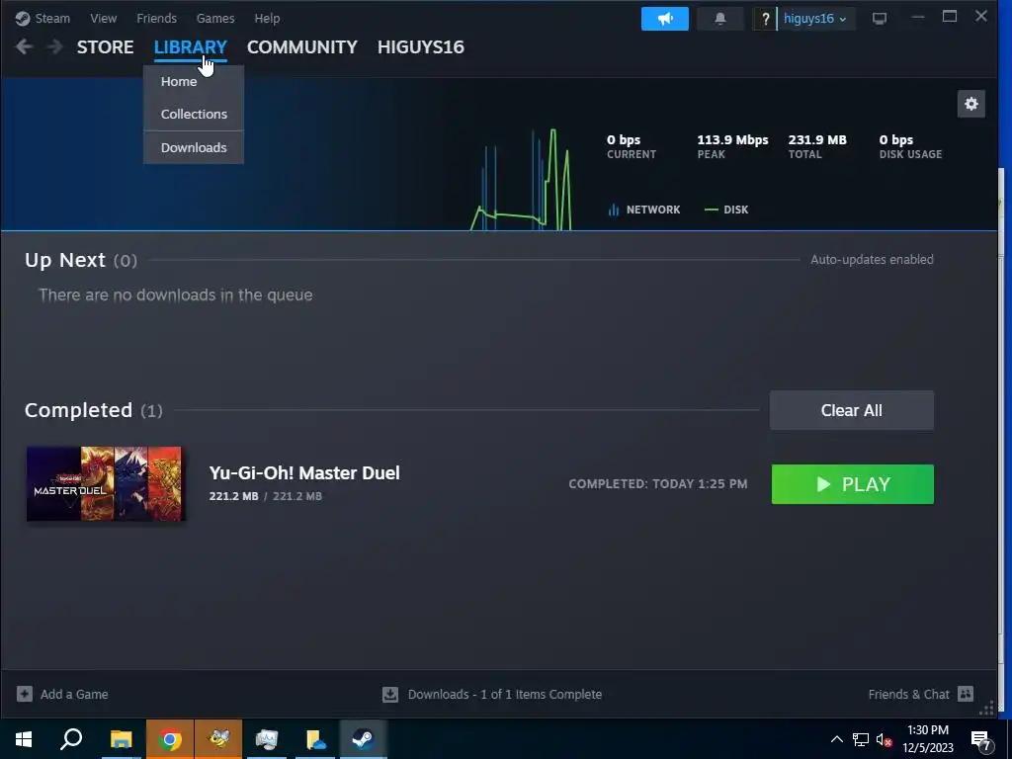Open the Friends menu
Image resolution: width=1012 pixels, height=759 pixels.
tap(156, 18)
